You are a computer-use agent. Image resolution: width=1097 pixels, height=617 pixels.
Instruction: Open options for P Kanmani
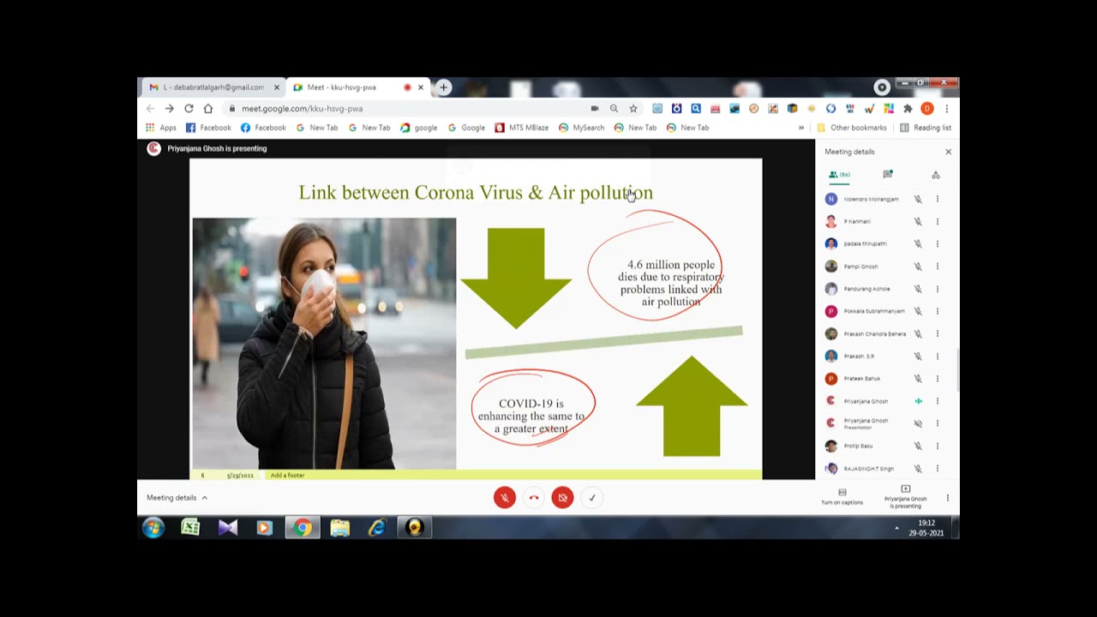938,221
